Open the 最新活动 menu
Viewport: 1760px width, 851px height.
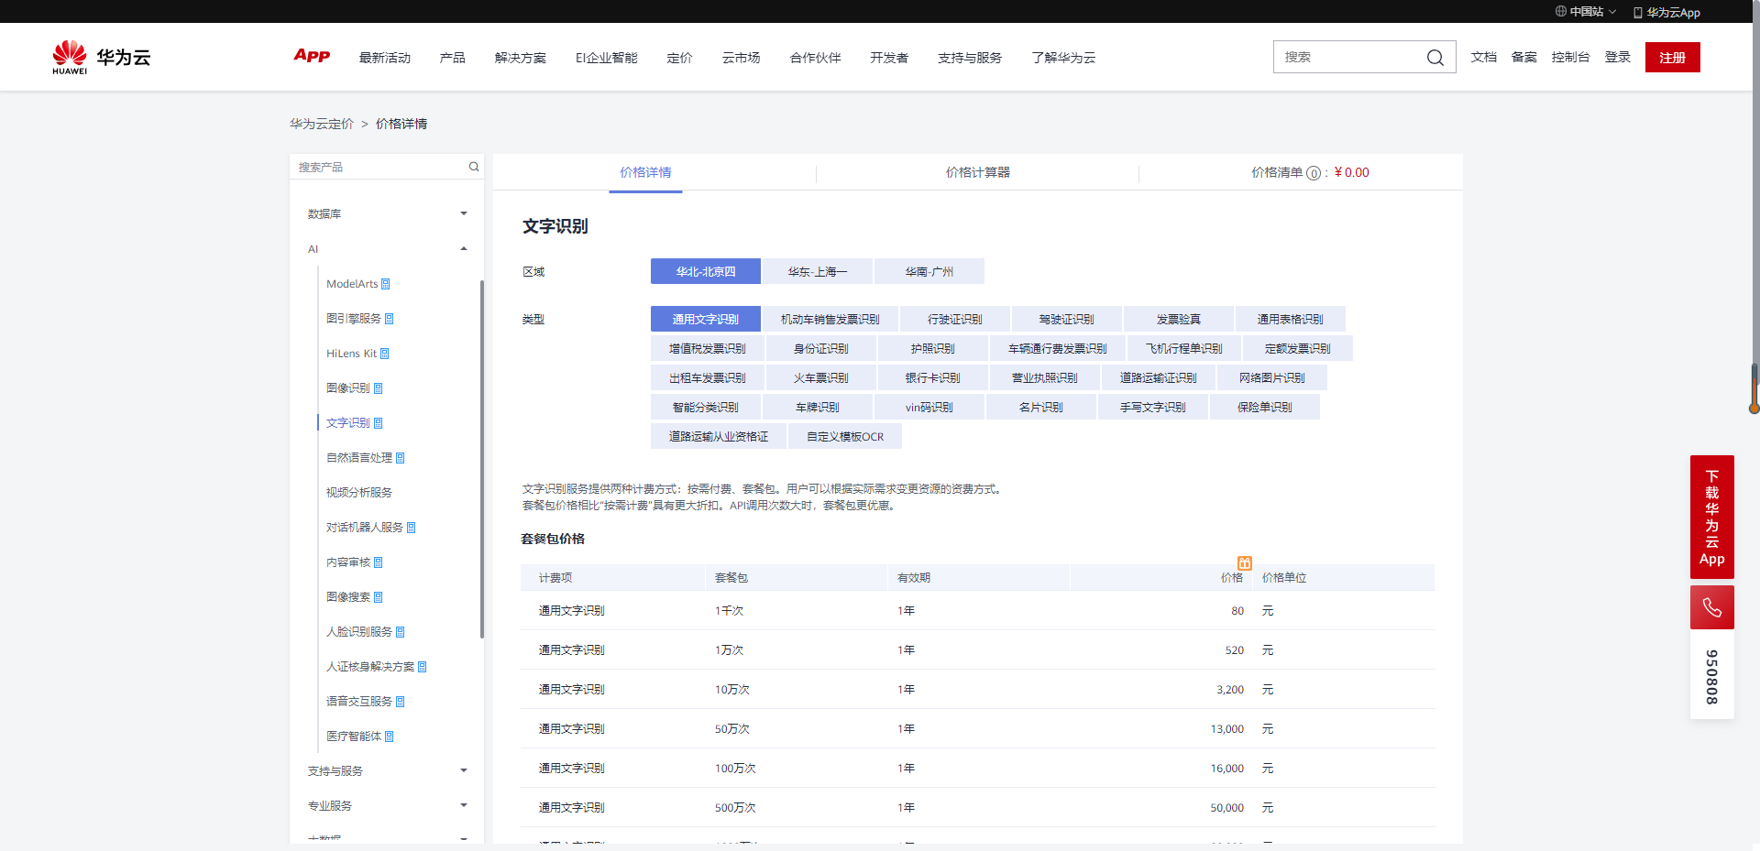click(x=385, y=58)
